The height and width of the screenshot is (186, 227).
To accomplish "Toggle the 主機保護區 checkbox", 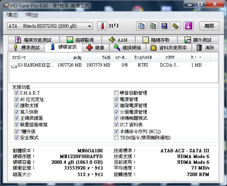I will pyautogui.click(x=17, y=118).
